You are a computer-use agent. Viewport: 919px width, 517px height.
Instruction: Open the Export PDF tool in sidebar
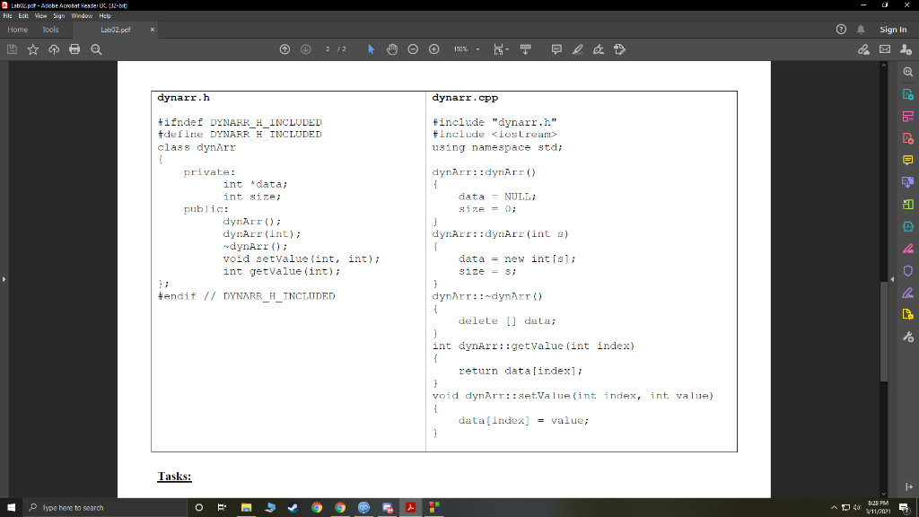pos(908,93)
